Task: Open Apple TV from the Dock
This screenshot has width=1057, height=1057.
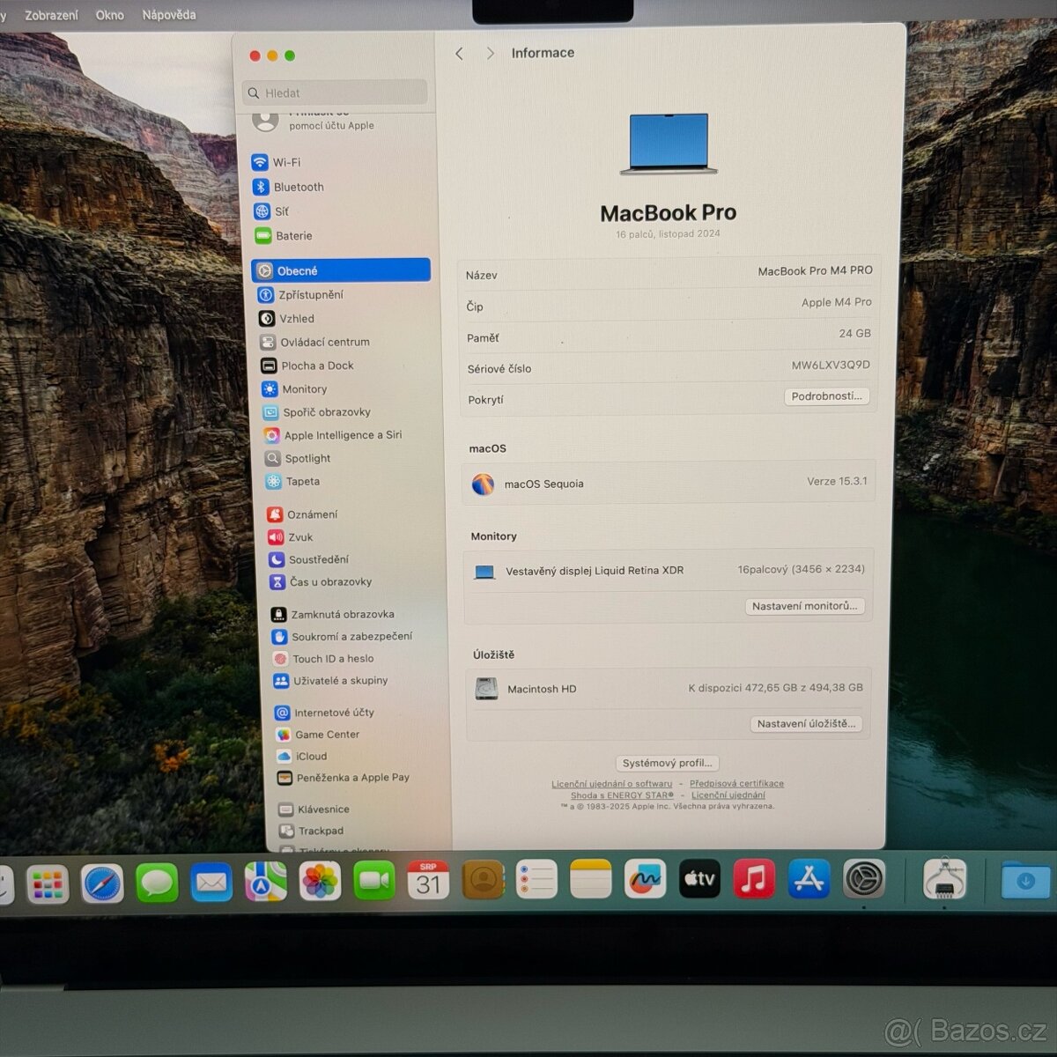Action: (699, 879)
